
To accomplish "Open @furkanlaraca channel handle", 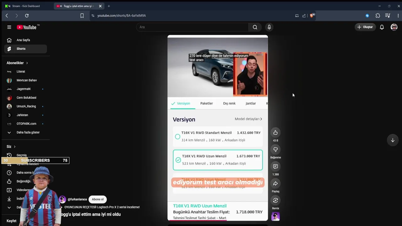I will pyautogui.click(x=77, y=199).
